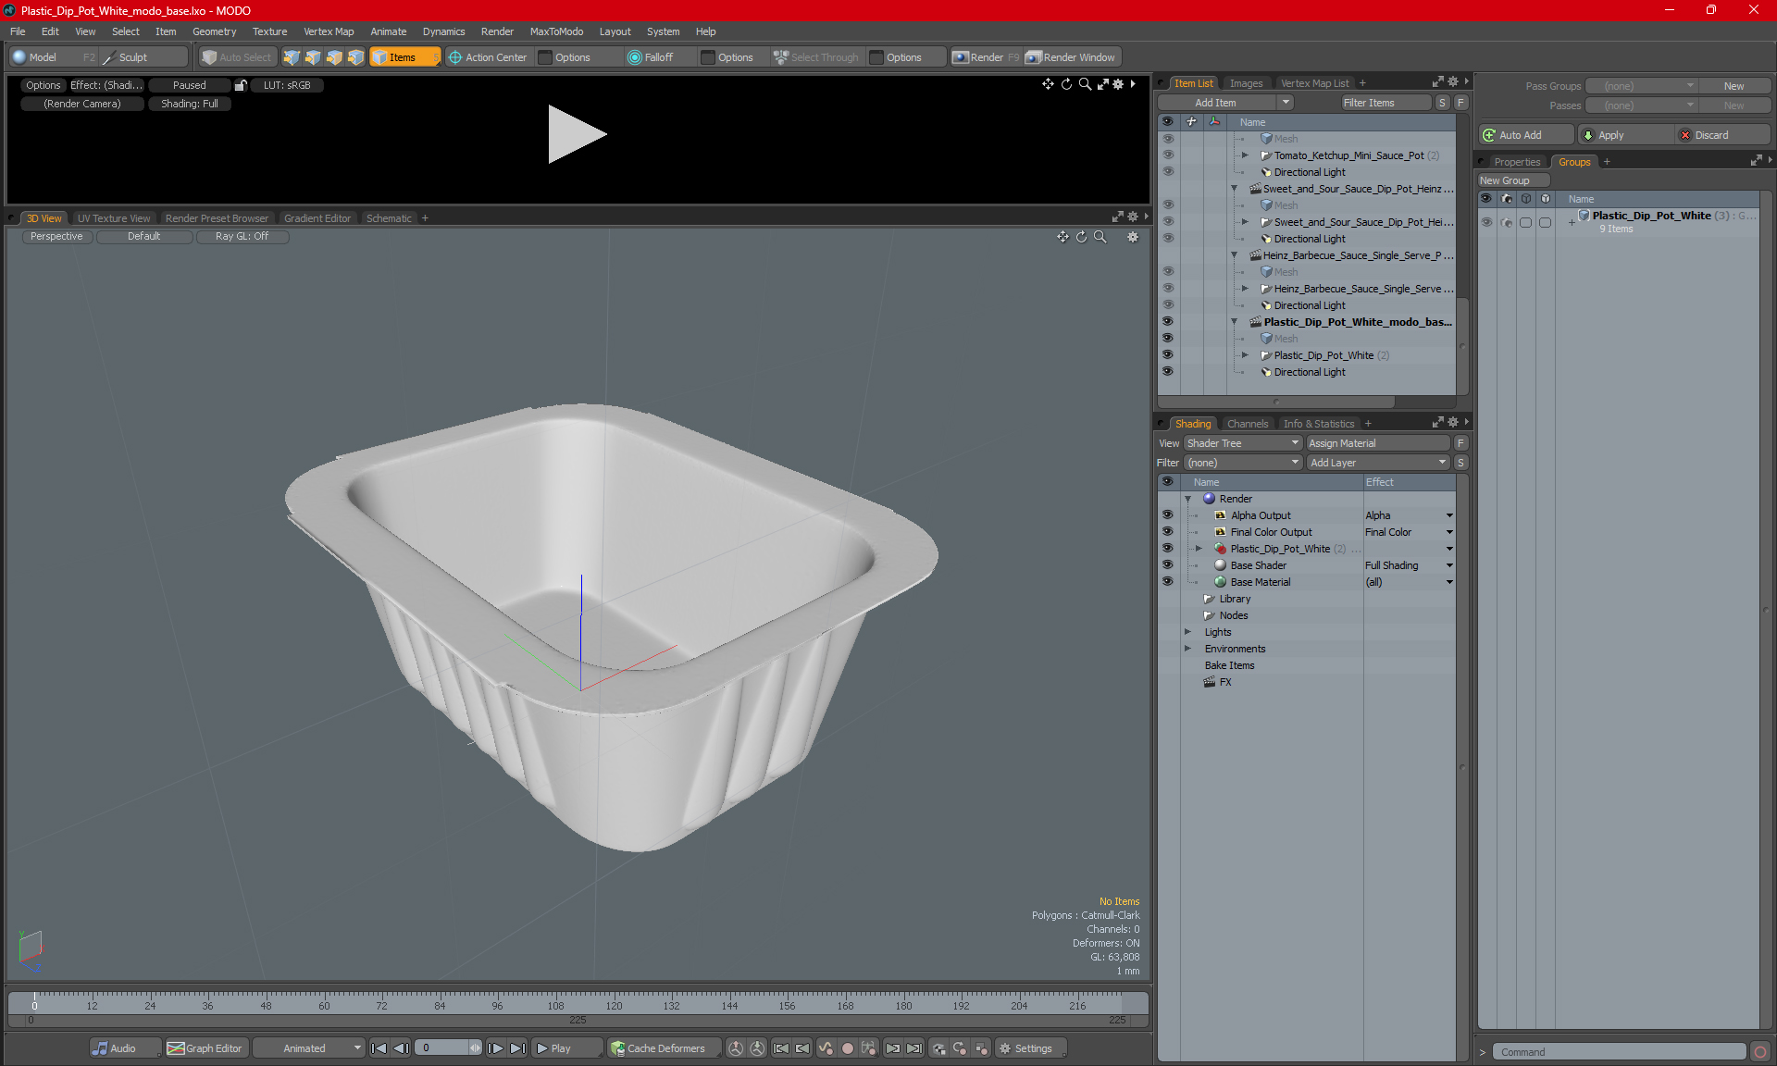Expand Tomato_Ketchup_Mini_Sauce_Pot item

tap(1245, 155)
